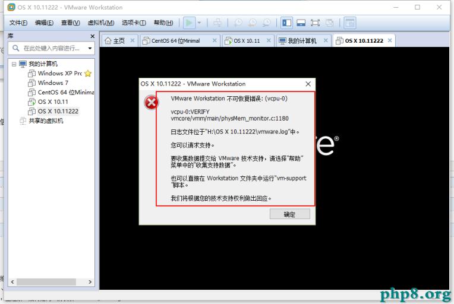Screen dimensions: 454x304
Task: Click the send Ctrl+Alt+Del toolbar icon
Action: click(217, 23)
